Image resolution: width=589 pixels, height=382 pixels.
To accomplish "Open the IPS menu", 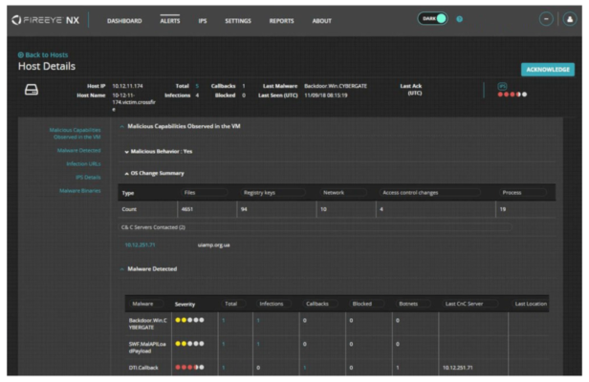I will 203,21.
